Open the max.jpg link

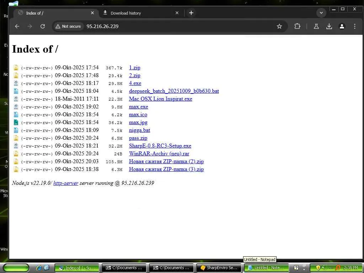pyautogui.click(x=138, y=122)
